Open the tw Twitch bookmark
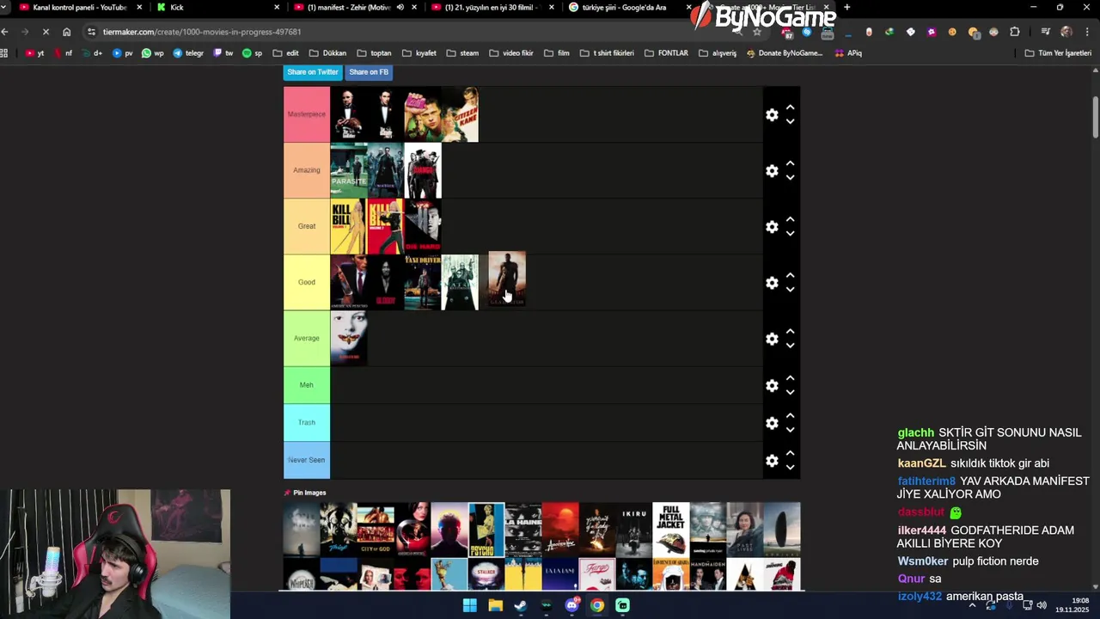The image size is (1100, 619). coord(223,53)
